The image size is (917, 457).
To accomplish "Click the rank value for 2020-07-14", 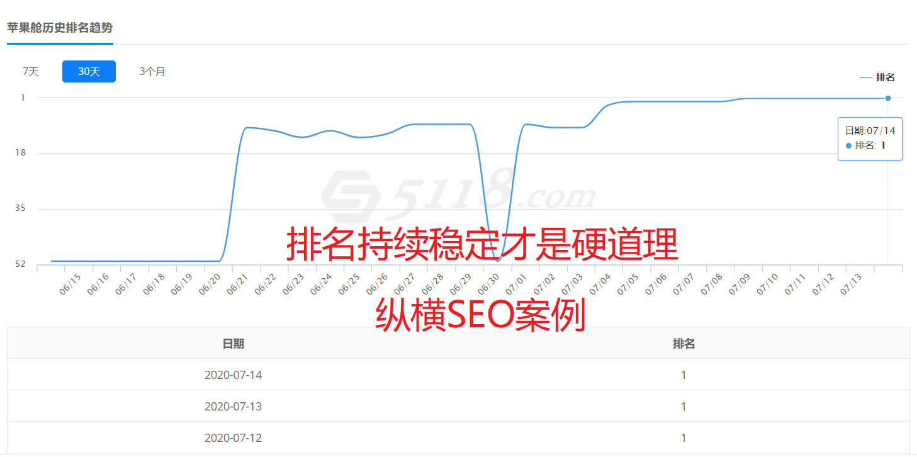I will click(684, 375).
